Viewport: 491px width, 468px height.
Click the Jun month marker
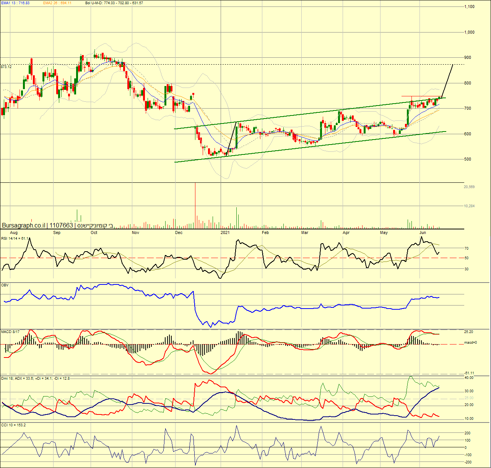coord(423,232)
